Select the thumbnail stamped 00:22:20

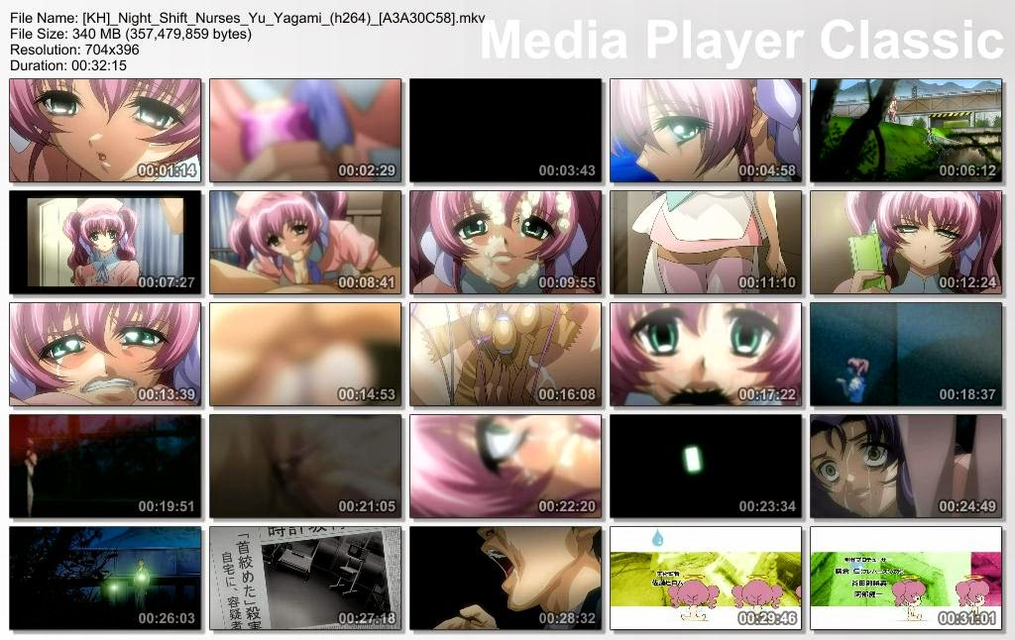506,467
